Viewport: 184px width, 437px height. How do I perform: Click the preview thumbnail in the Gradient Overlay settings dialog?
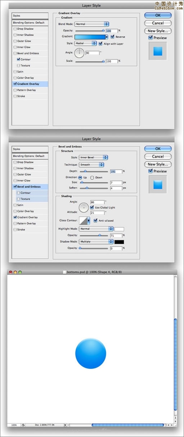click(x=158, y=51)
